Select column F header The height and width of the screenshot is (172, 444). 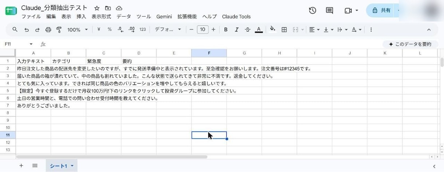[209, 53]
